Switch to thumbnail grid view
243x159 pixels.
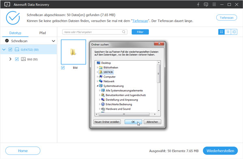[222, 32]
